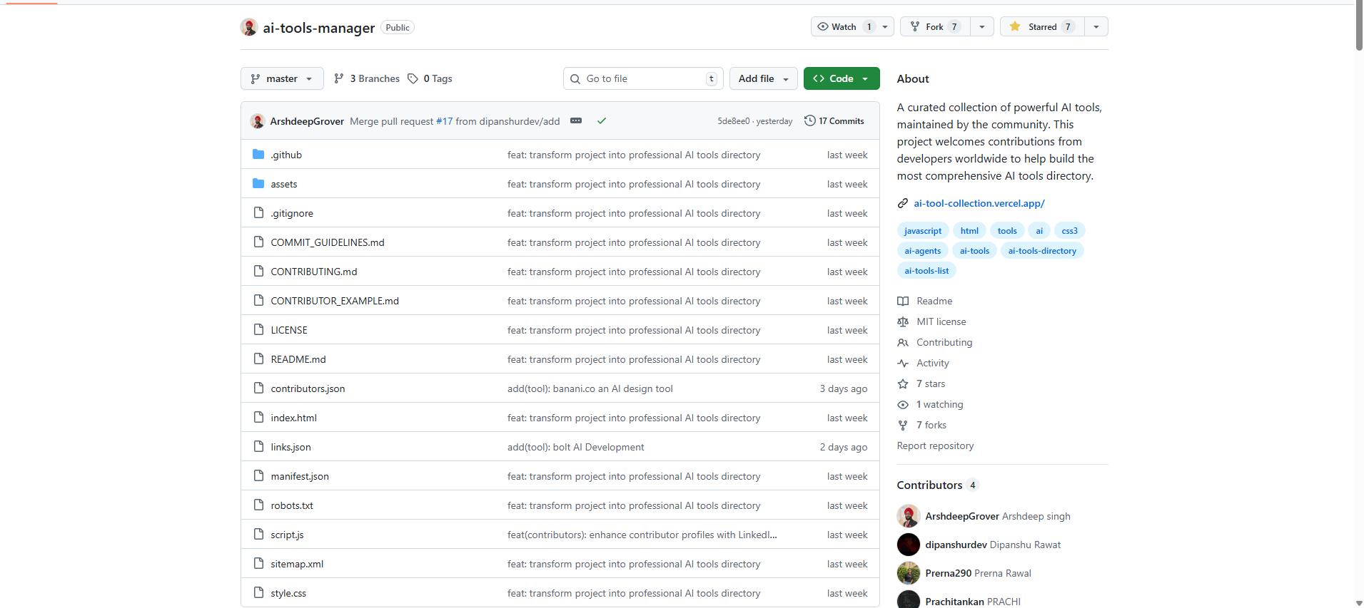Open the COMMIT_GUIDELINES.md file
This screenshot has height=608, width=1364.
[x=328, y=242]
